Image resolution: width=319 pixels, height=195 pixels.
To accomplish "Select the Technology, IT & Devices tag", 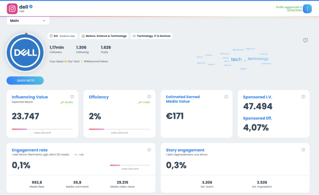I will click(x=151, y=36).
